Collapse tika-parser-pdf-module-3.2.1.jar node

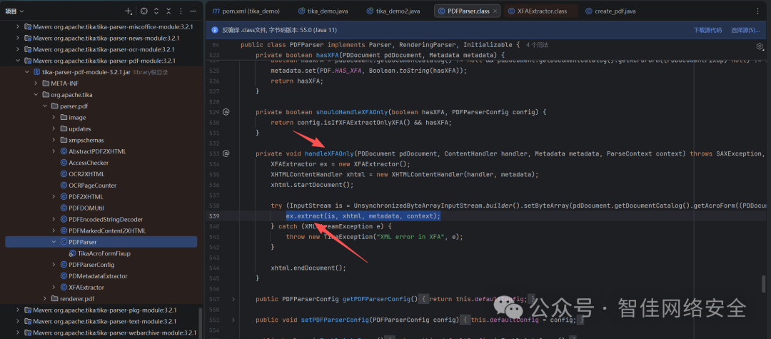click(x=26, y=72)
